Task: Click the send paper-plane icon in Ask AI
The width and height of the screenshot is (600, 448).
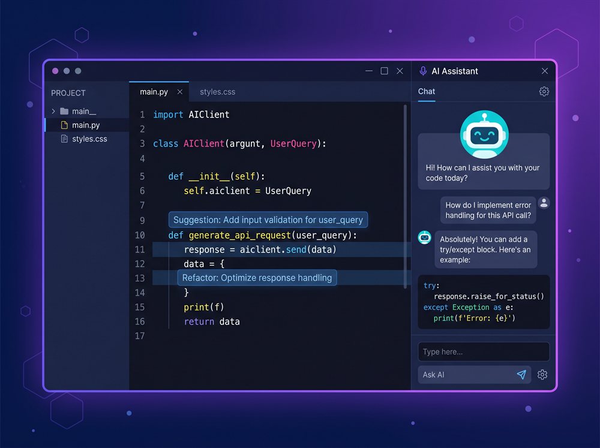Action: (521, 375)
